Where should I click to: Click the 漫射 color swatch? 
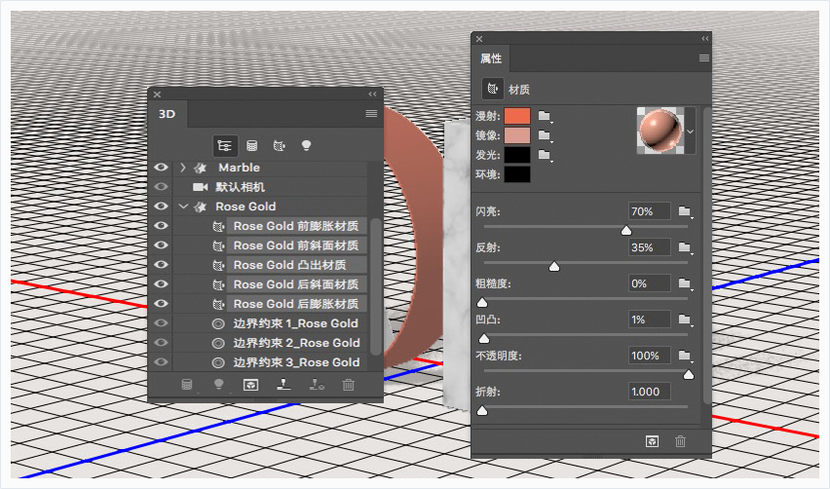(517, 116)
